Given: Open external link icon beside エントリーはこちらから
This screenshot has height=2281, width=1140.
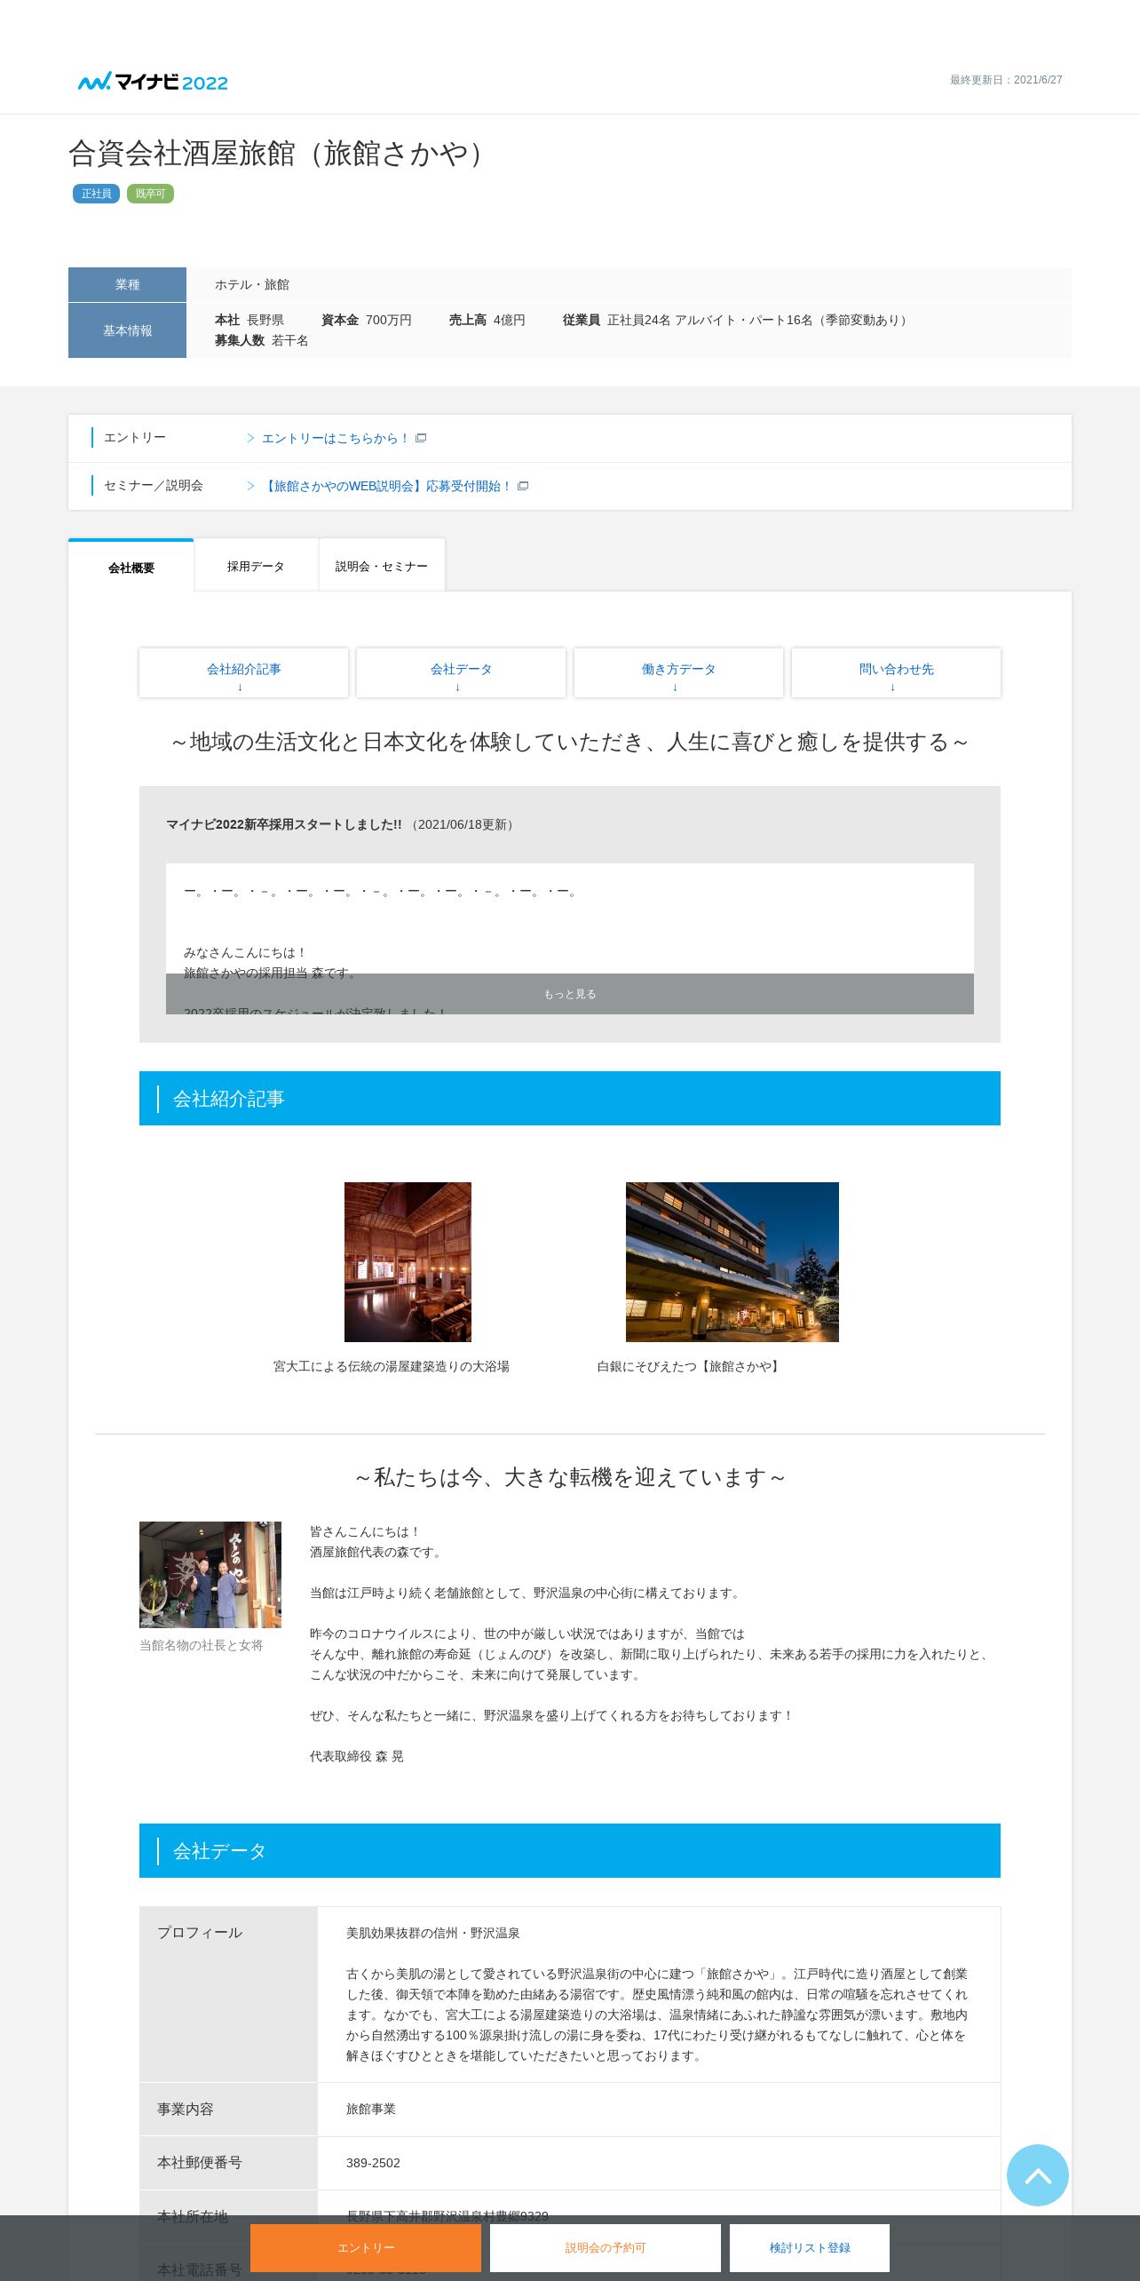Looking at the screenshot, I should click(421, 438).
